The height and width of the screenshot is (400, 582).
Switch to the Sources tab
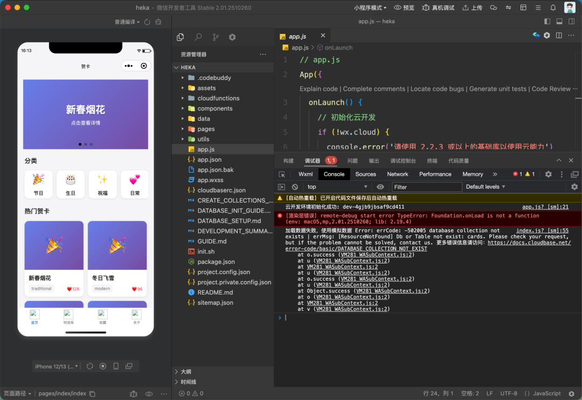point(365,174)
